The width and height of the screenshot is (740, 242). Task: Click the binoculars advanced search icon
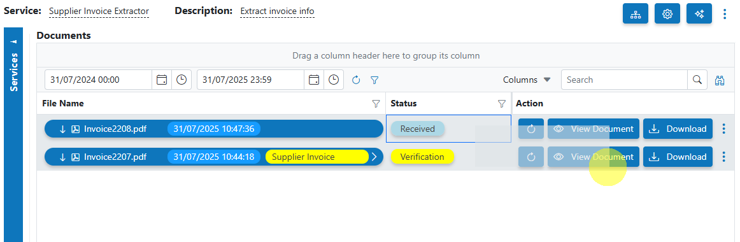(x=720, y=80)
